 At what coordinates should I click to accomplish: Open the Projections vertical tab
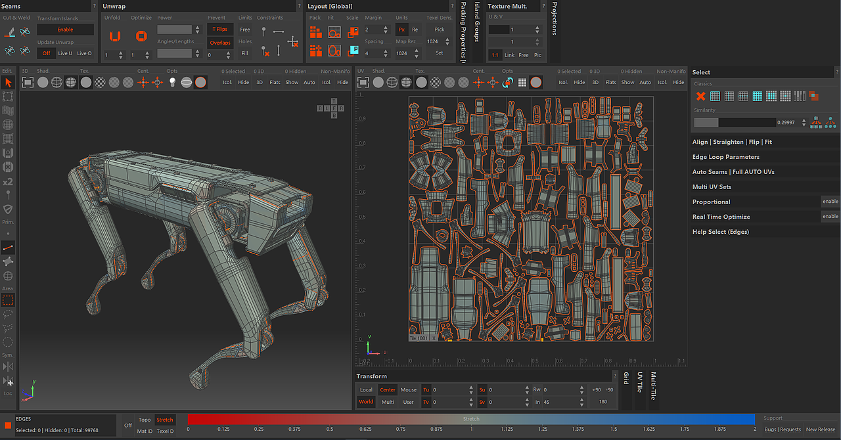coord(555,18)
